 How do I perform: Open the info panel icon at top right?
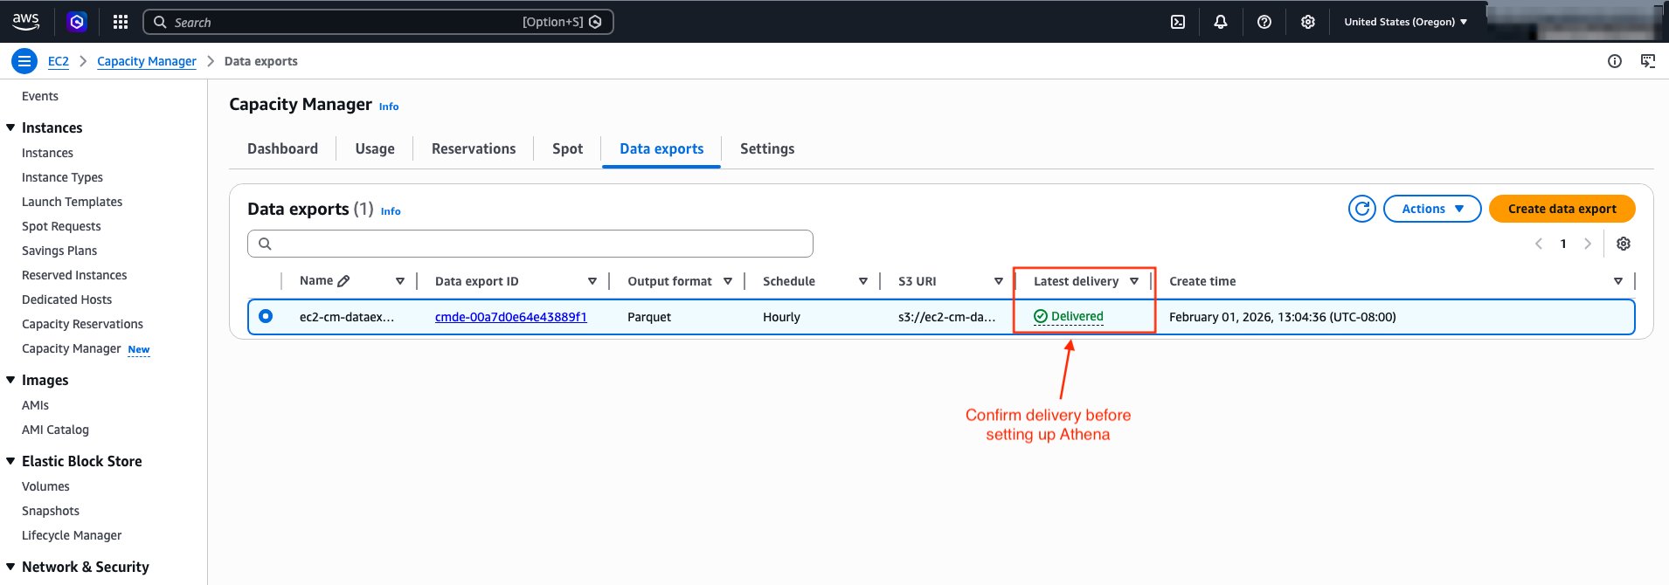coord(1615,61)
